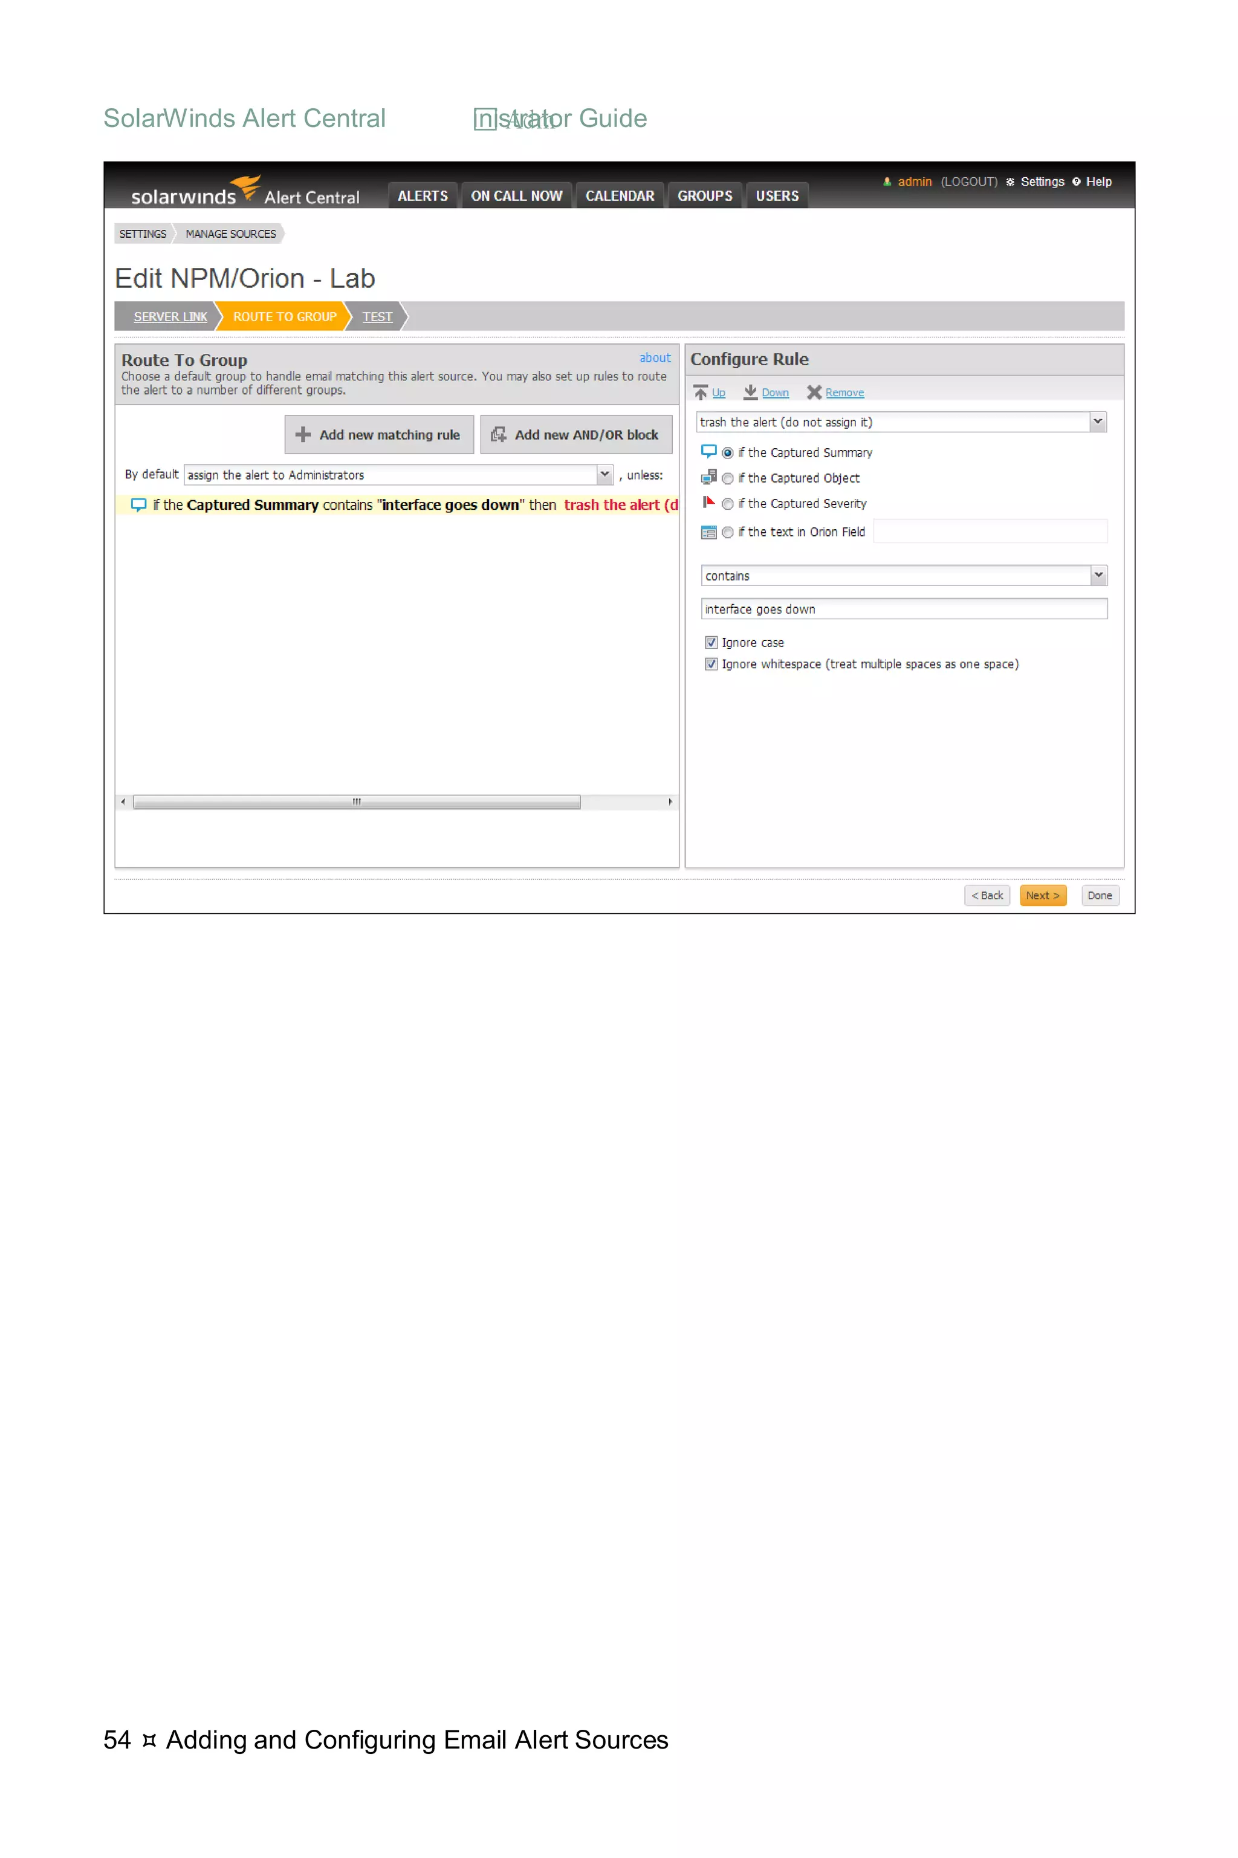
Task: Select 'if the Captured Severity' radio button
Action: point(727,503)
